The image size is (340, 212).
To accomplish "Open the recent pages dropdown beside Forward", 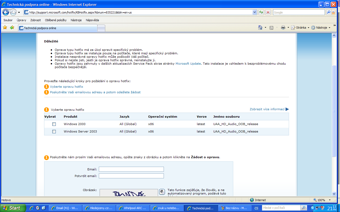I will pos(19,12).
